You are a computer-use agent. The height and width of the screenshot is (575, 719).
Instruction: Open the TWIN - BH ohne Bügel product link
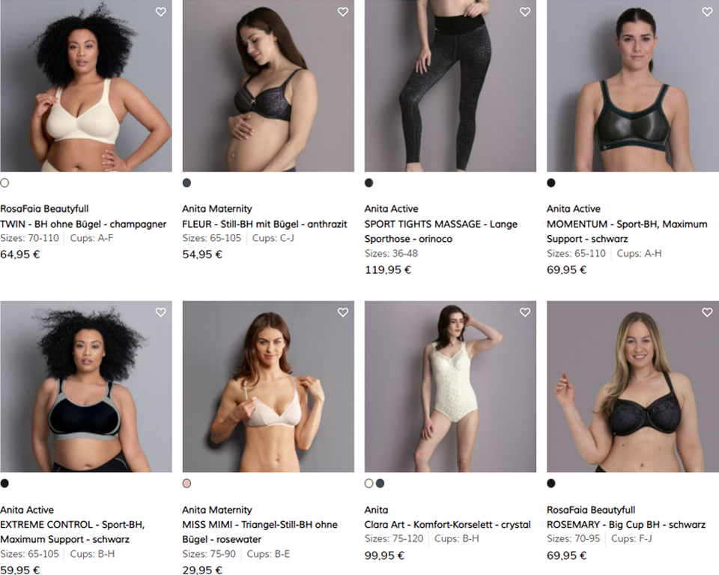pos(83,224)
